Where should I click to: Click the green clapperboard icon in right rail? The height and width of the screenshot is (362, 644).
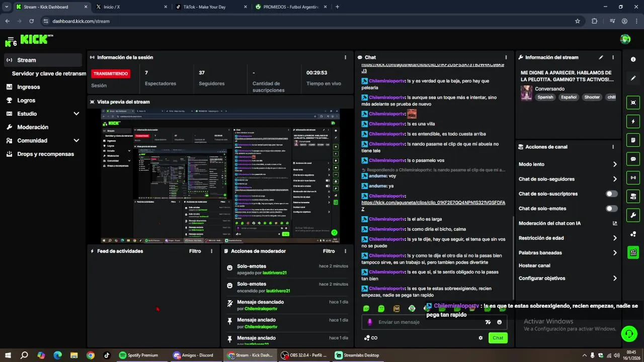tap(633, 252)
